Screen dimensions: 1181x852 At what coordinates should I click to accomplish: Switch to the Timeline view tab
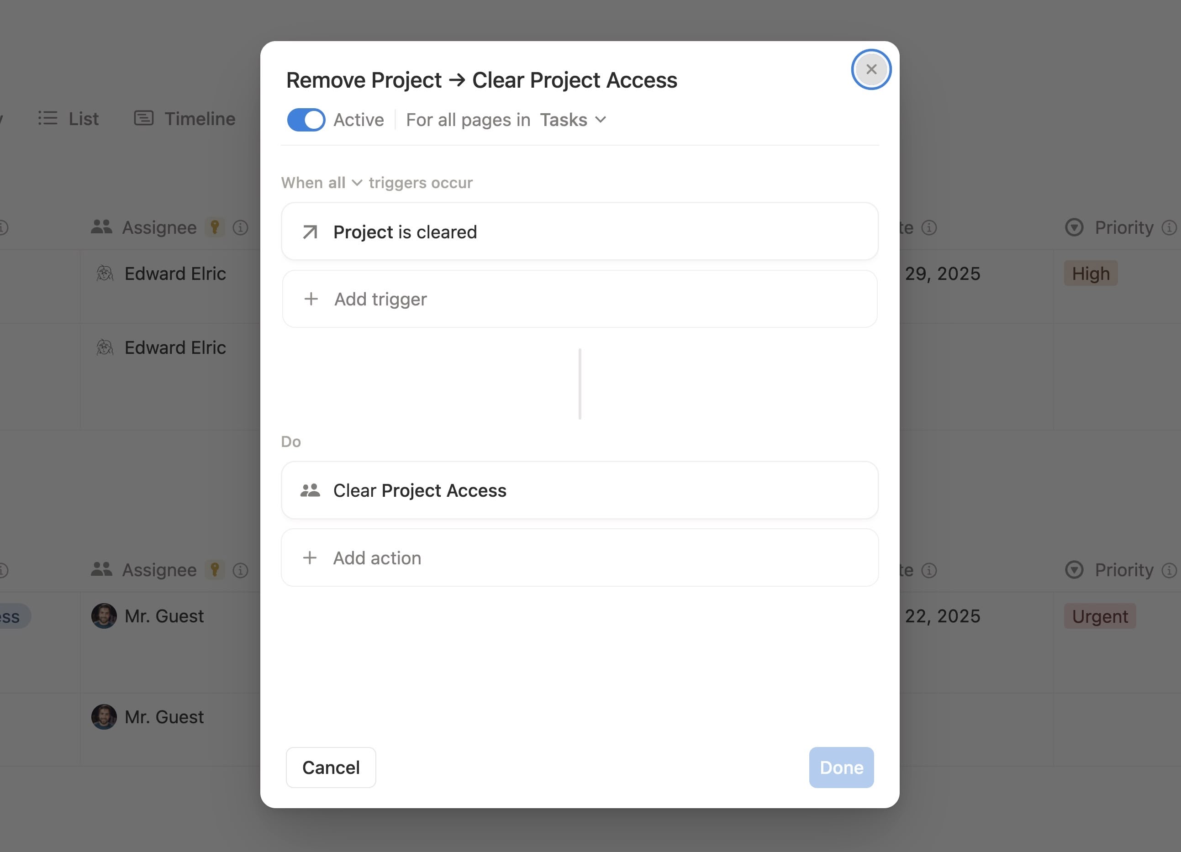185,119
